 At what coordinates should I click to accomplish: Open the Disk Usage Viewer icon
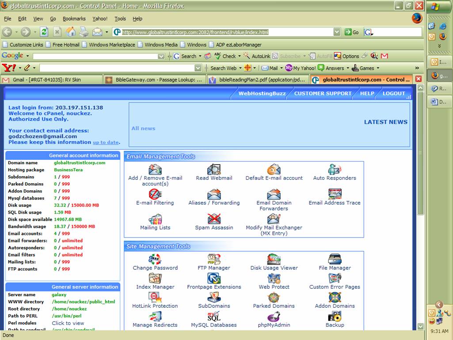[x=274, y=260]
